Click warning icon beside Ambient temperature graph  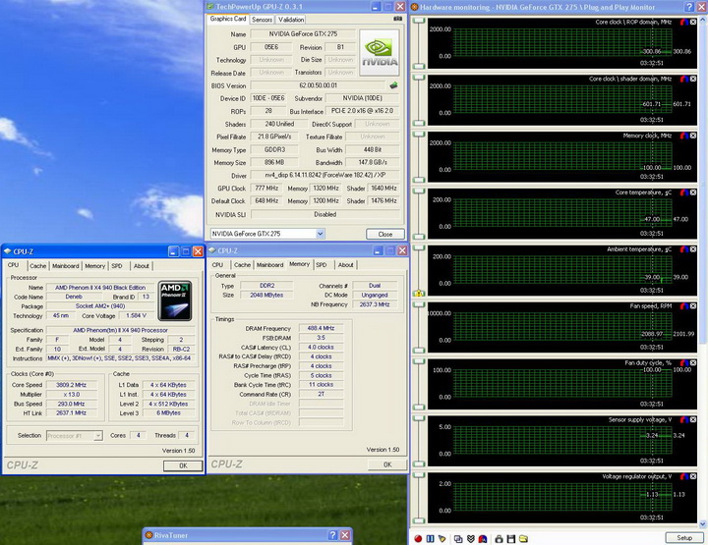[419, 293]
